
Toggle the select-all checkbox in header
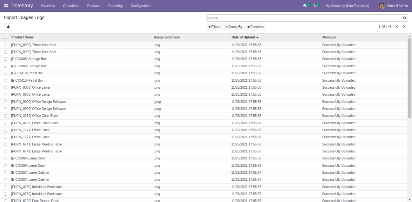5,37
